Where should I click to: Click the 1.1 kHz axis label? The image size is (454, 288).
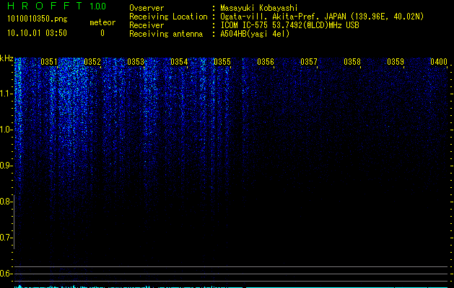tap(5, 94)
